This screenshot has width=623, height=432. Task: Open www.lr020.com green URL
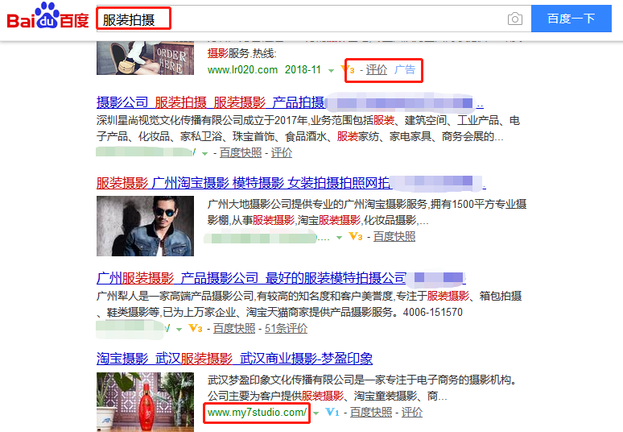(242, 70)
